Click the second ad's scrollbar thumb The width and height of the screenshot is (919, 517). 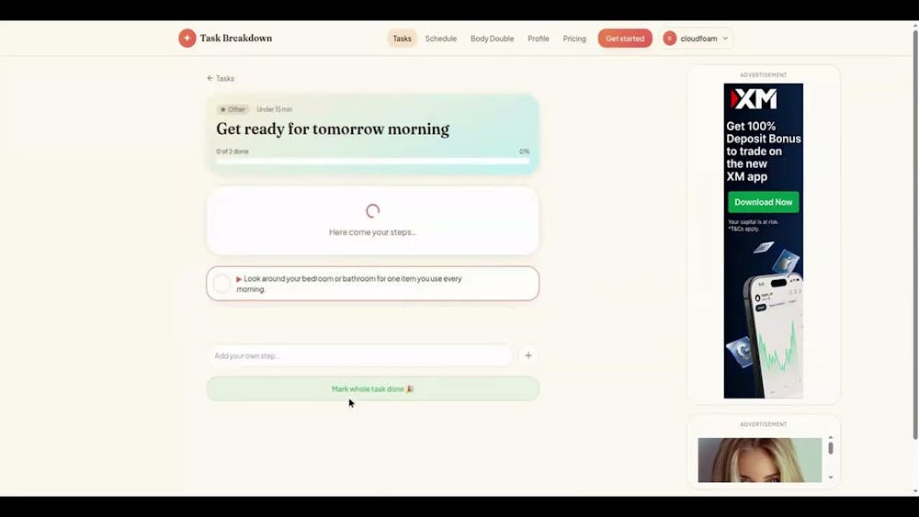coord(831,448)
